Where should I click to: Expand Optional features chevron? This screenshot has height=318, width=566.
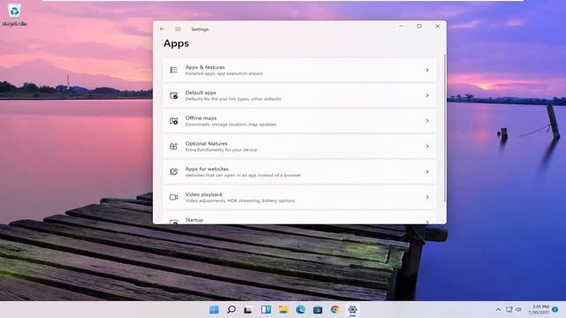pyautogui.click(x=427, y=147)
